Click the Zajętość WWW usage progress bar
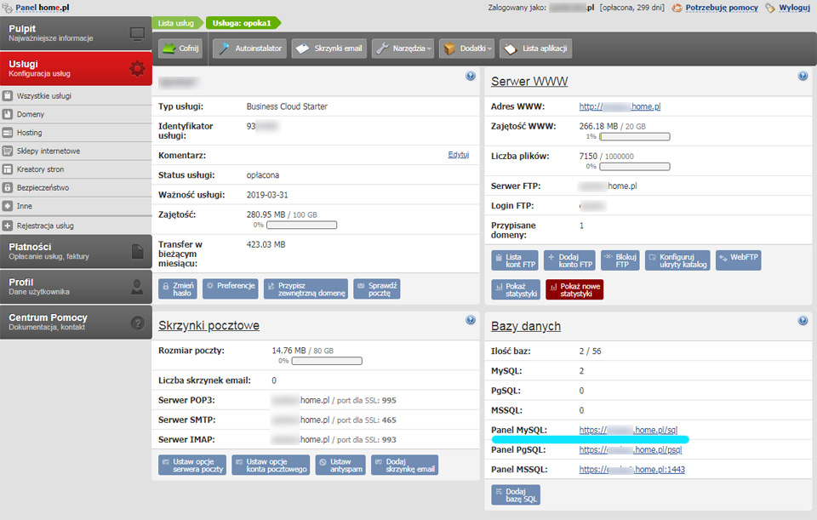This screenshot has width=817, height=520. click(635, 136)
